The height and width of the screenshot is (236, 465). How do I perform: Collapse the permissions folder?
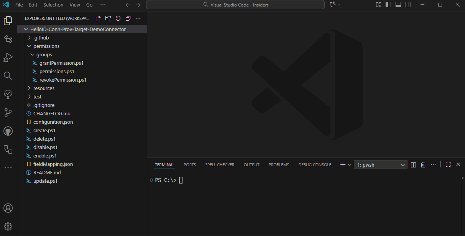coord(82,46)
